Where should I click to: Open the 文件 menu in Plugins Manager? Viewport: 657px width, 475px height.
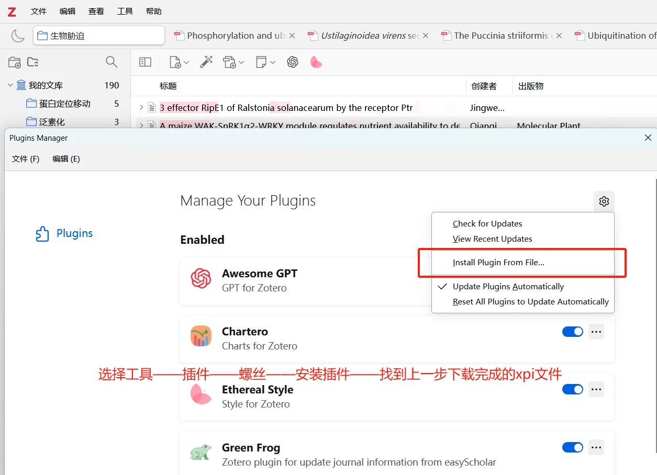[25, 159]
